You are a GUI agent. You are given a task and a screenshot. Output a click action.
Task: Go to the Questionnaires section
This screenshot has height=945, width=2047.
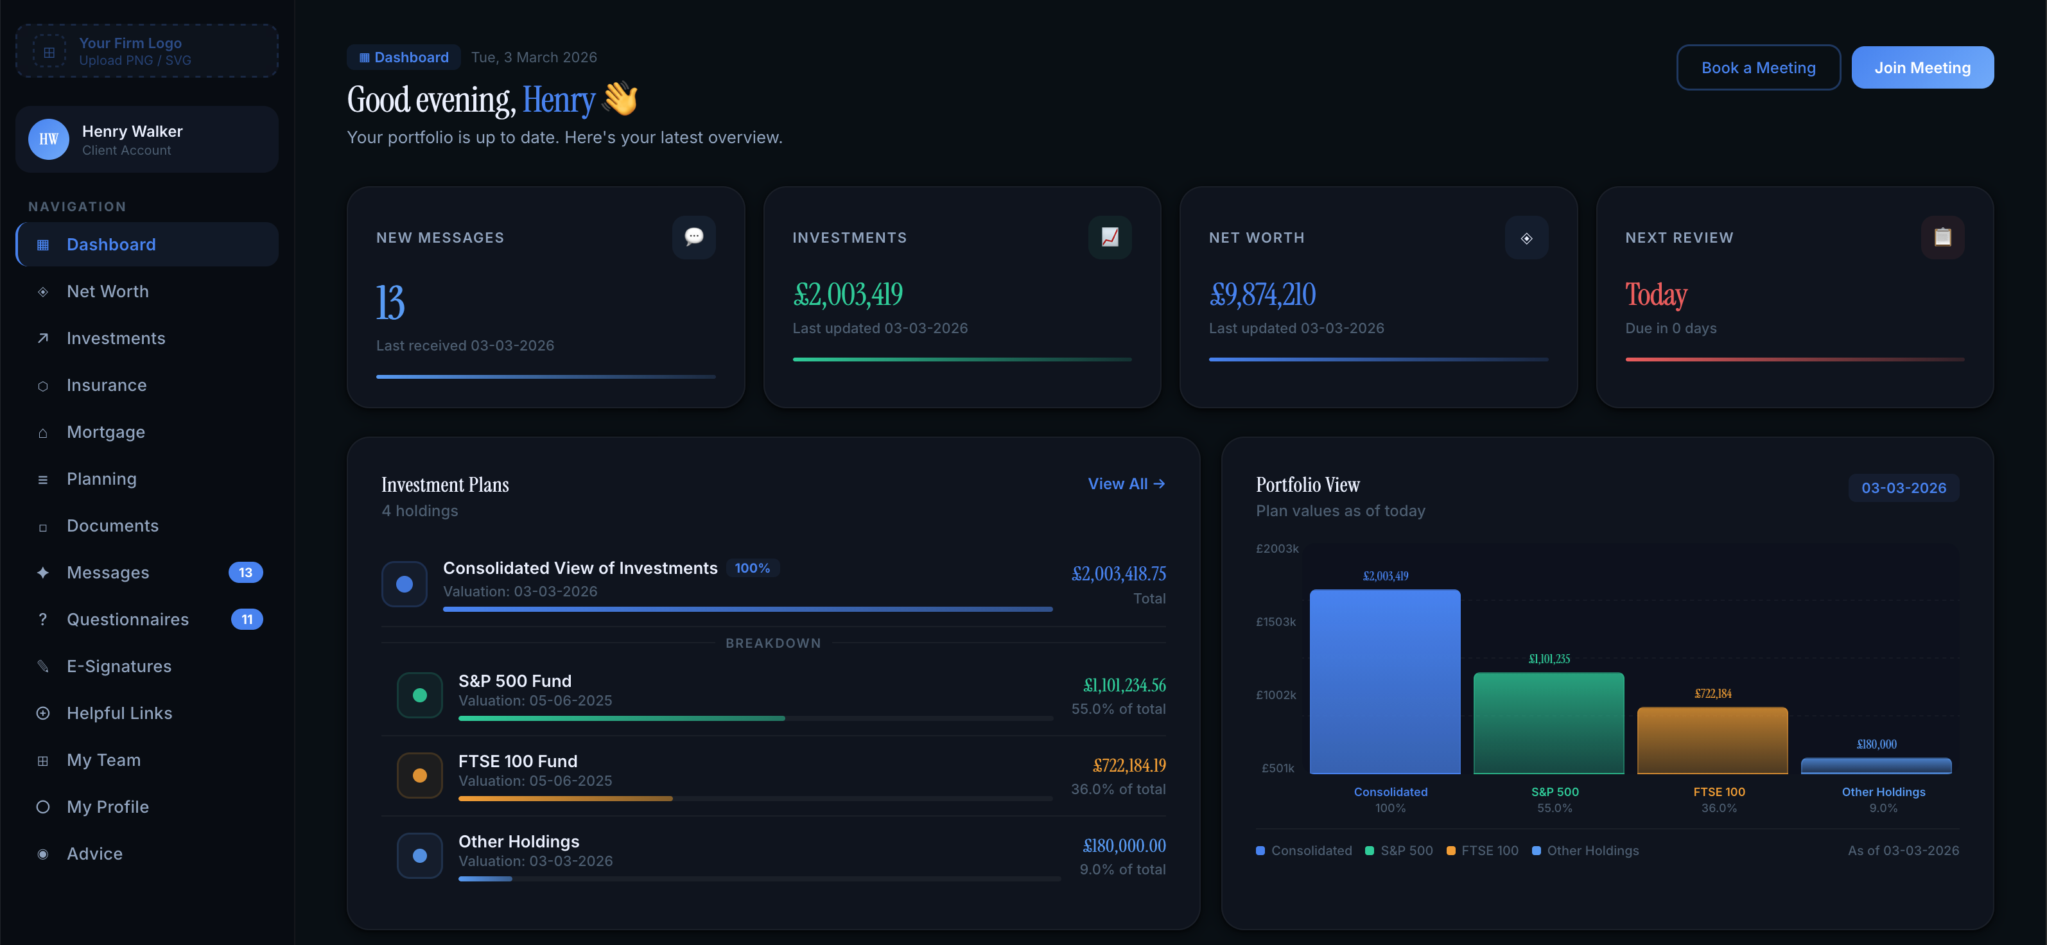(127, 619)
